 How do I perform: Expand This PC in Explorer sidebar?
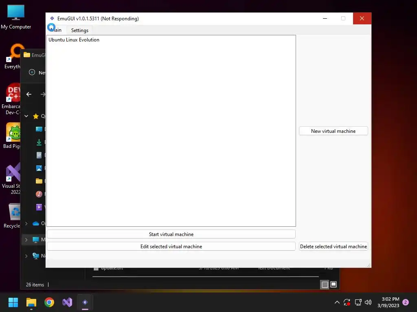tap(26, 240)
